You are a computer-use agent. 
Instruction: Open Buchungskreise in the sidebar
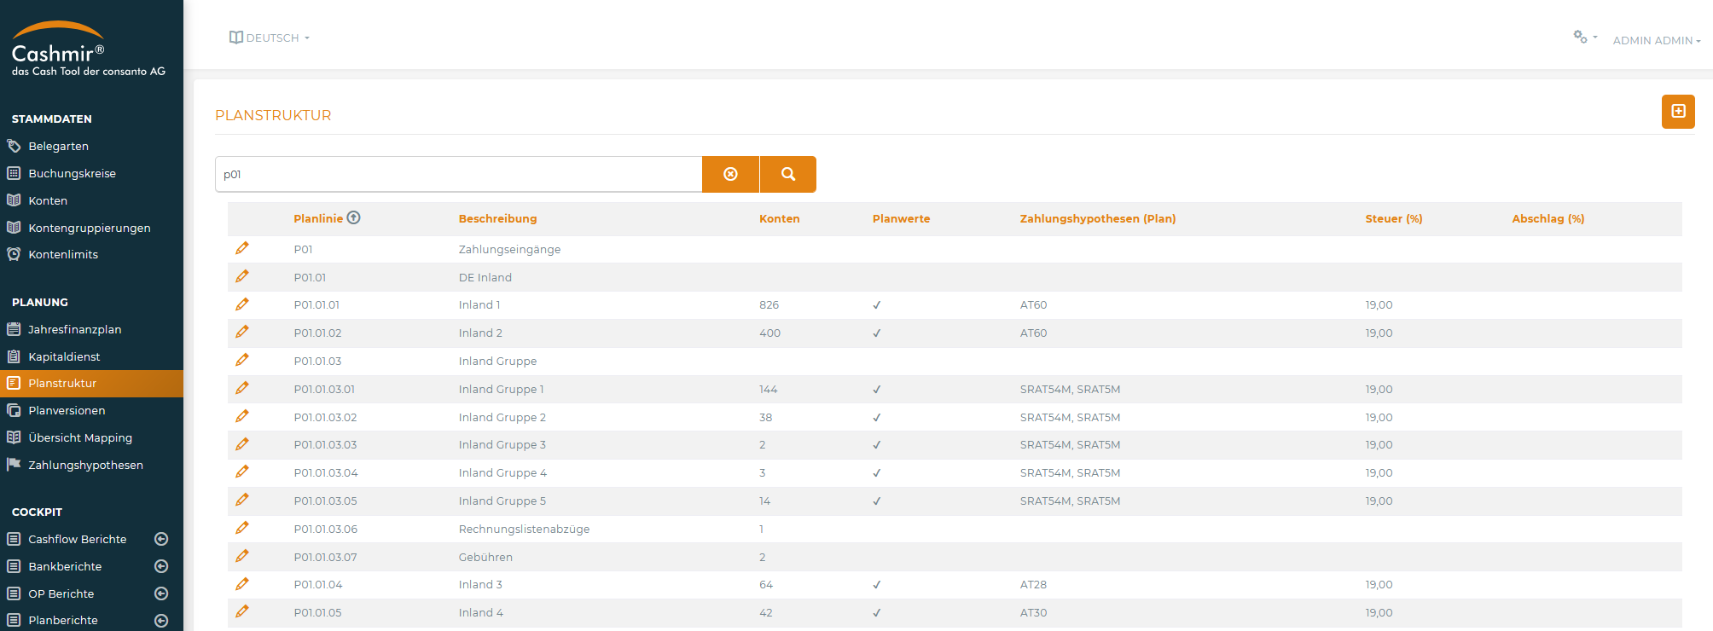coord(72,173)
